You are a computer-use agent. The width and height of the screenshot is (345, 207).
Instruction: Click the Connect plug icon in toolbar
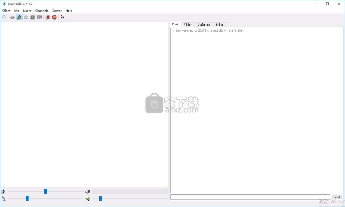[x=4, y=17]
